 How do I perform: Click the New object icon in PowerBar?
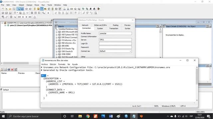(3, 9)
